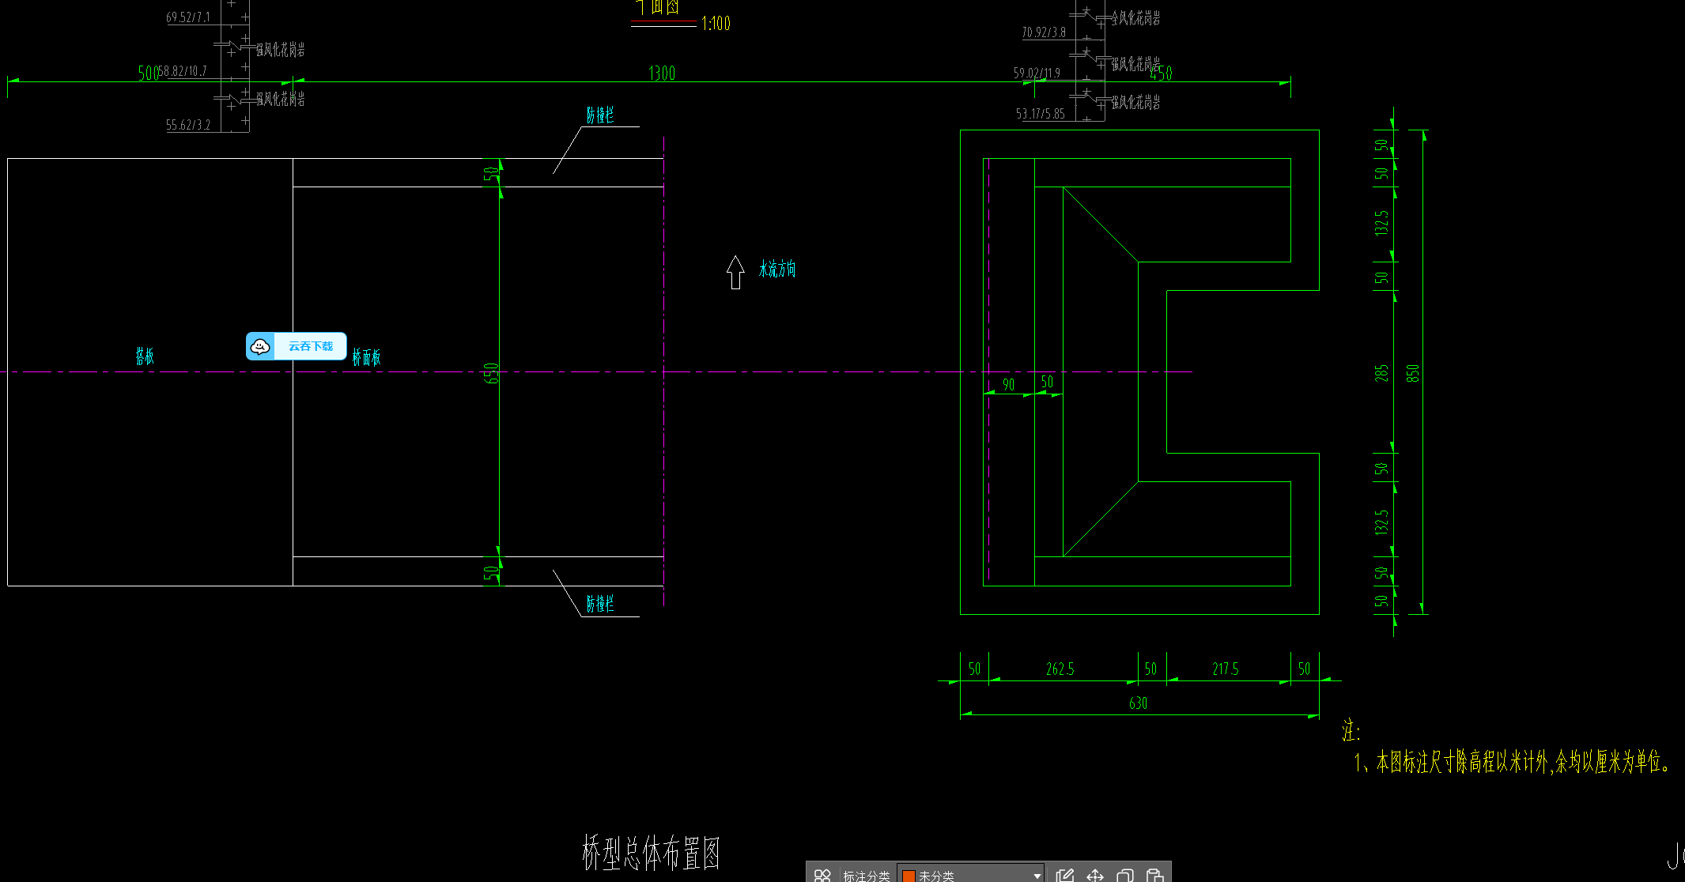The width and height of the screenshot is (1685, 882).
Task: Click the orange 未分类 color swatch
Action: [909, 876]
